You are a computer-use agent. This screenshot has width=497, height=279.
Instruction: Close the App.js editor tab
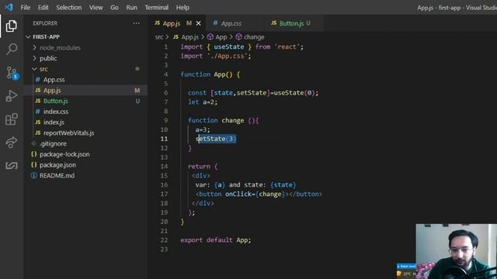pos(199,23)
